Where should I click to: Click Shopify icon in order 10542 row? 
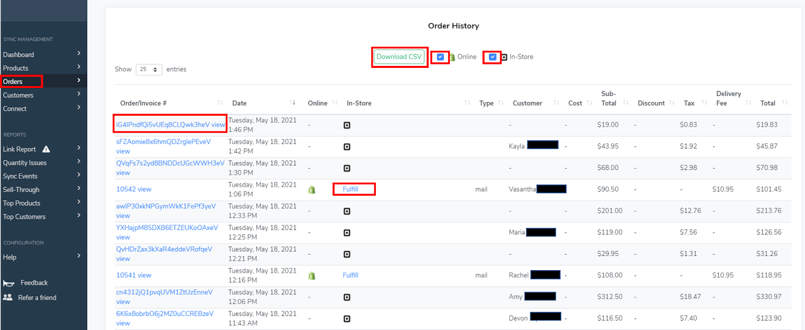click(x=311, y=190)
